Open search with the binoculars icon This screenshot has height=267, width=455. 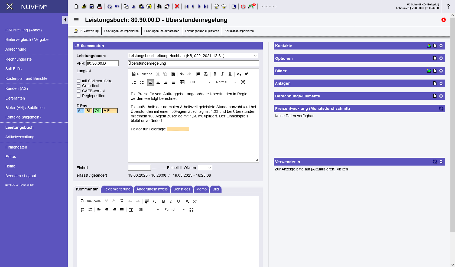tap(159, 6)
